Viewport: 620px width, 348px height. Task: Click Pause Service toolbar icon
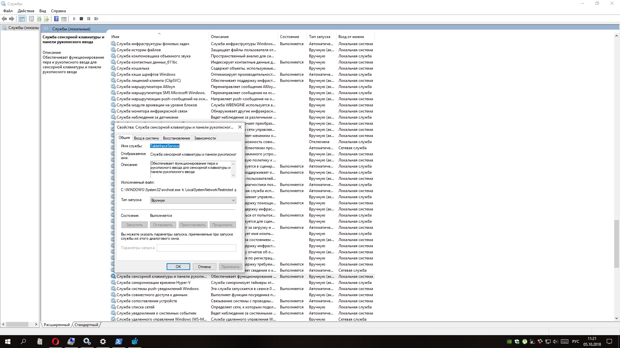point(89,19)
